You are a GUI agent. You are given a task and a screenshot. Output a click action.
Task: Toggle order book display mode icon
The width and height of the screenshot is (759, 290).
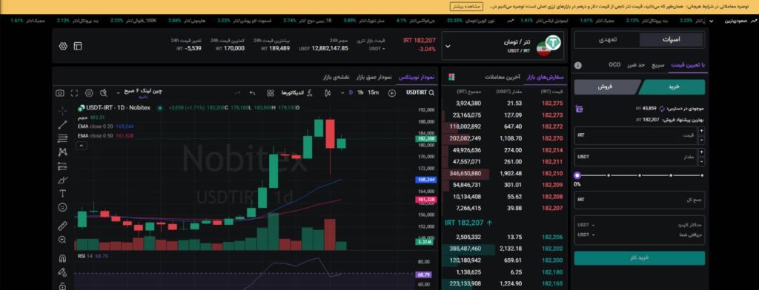(451, 78)
